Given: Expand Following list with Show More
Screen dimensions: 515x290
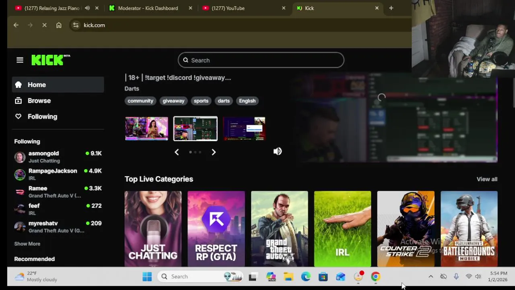Looking at the screenshot, I should pyautogui.click(x=27, y=244).
